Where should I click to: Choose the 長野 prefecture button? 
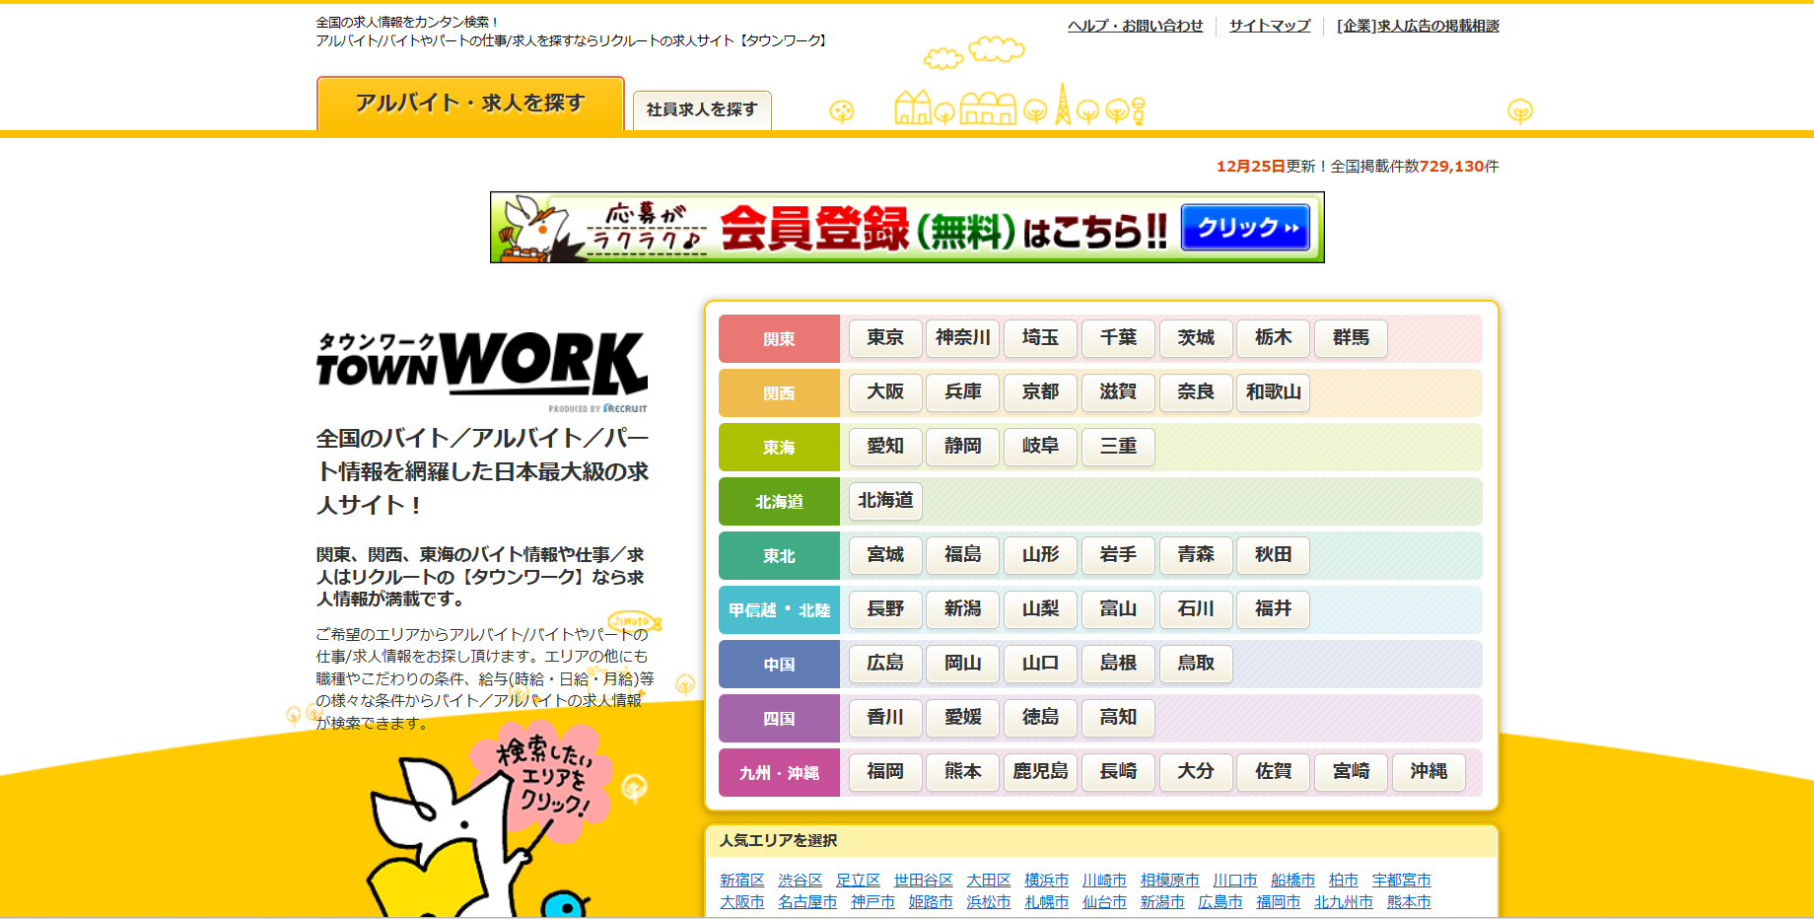[885, 609]
